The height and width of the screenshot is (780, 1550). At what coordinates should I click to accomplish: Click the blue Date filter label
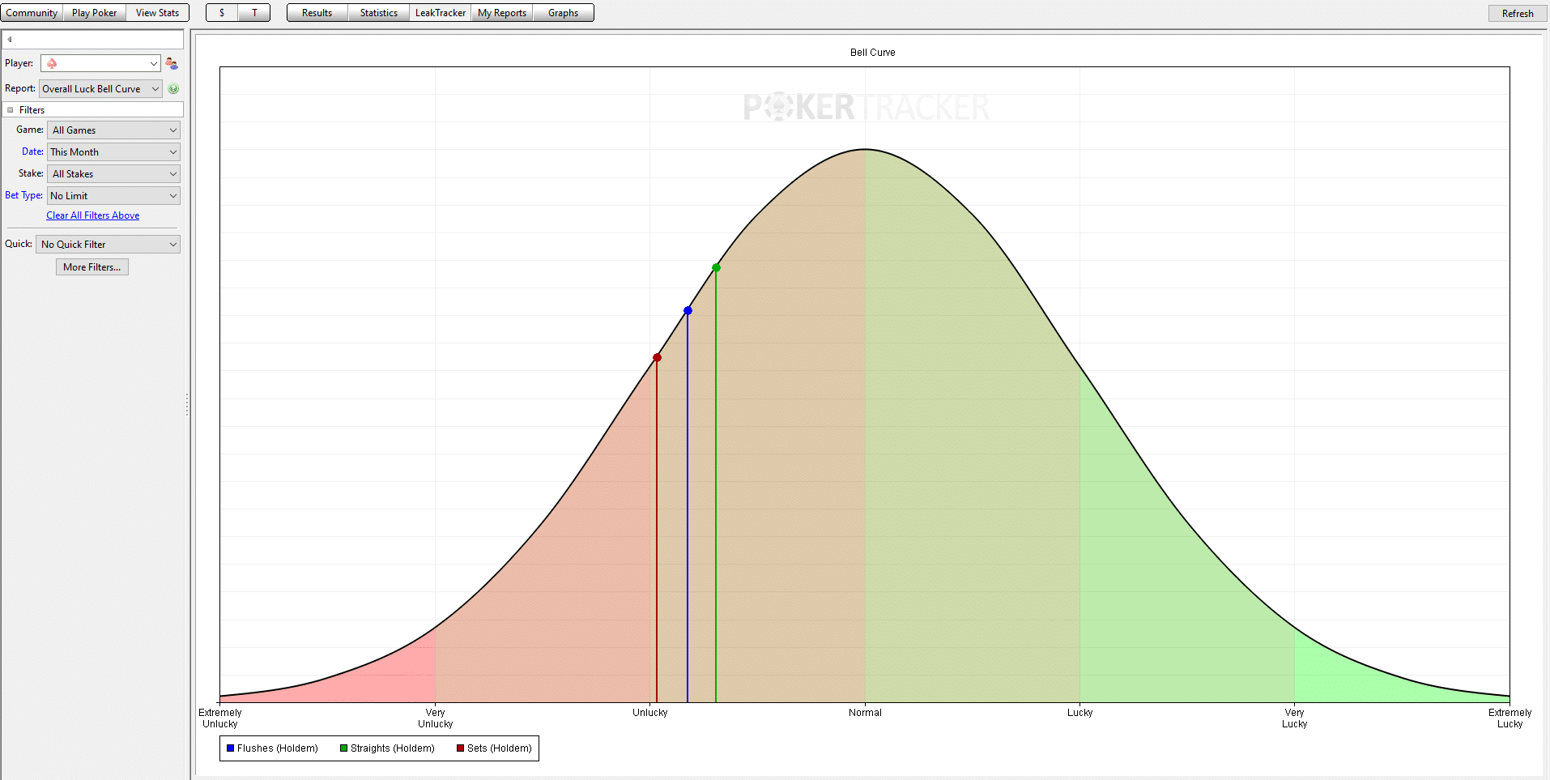point(32,151)
